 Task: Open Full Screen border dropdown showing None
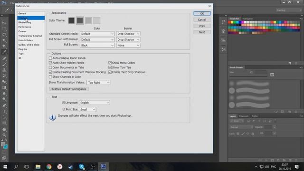pyautogui.click(x=128, y=46)
